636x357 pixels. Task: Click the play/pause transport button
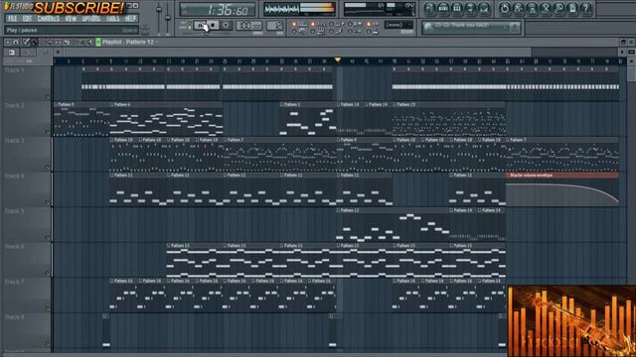click(x=202, y=26)
